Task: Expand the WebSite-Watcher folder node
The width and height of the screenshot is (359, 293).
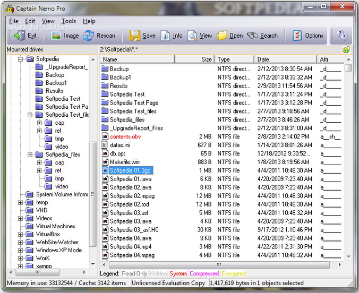Action: [20, 243]
